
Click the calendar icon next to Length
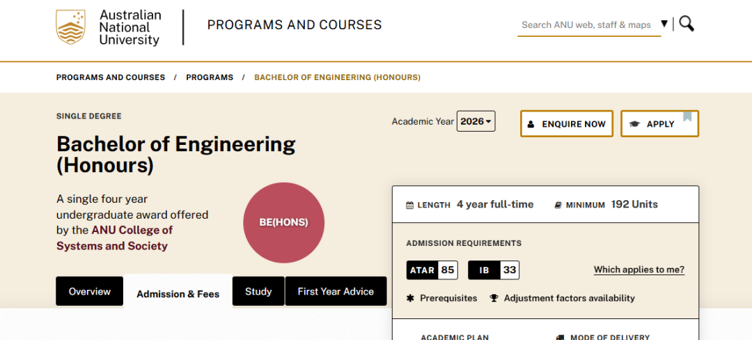point(409,206)
